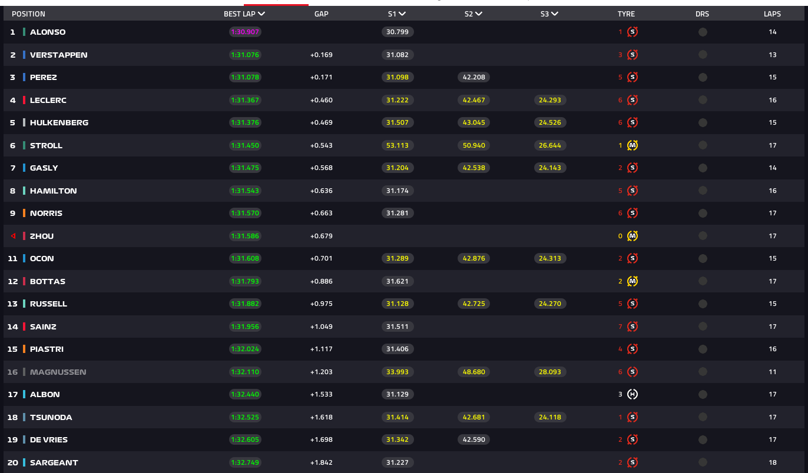Click Alonso's DRS indicator dot
Image resolution: width=808 pixels, height=473 pixels.
click(x=703, y=32)
